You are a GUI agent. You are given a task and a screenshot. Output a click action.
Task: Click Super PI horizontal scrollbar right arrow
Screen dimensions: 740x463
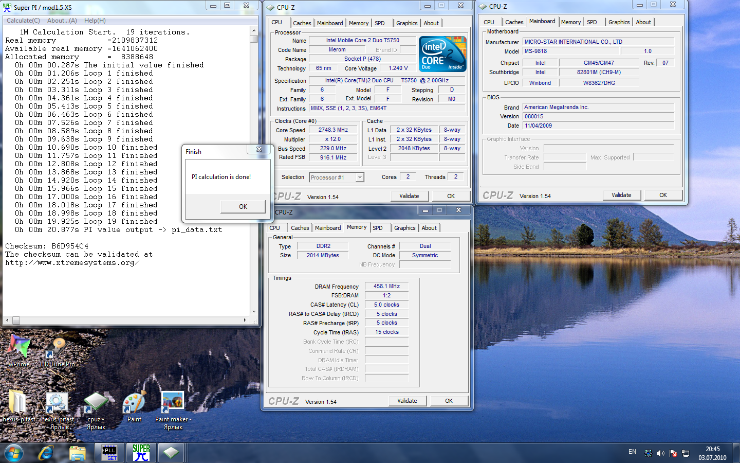click(245, 320)
